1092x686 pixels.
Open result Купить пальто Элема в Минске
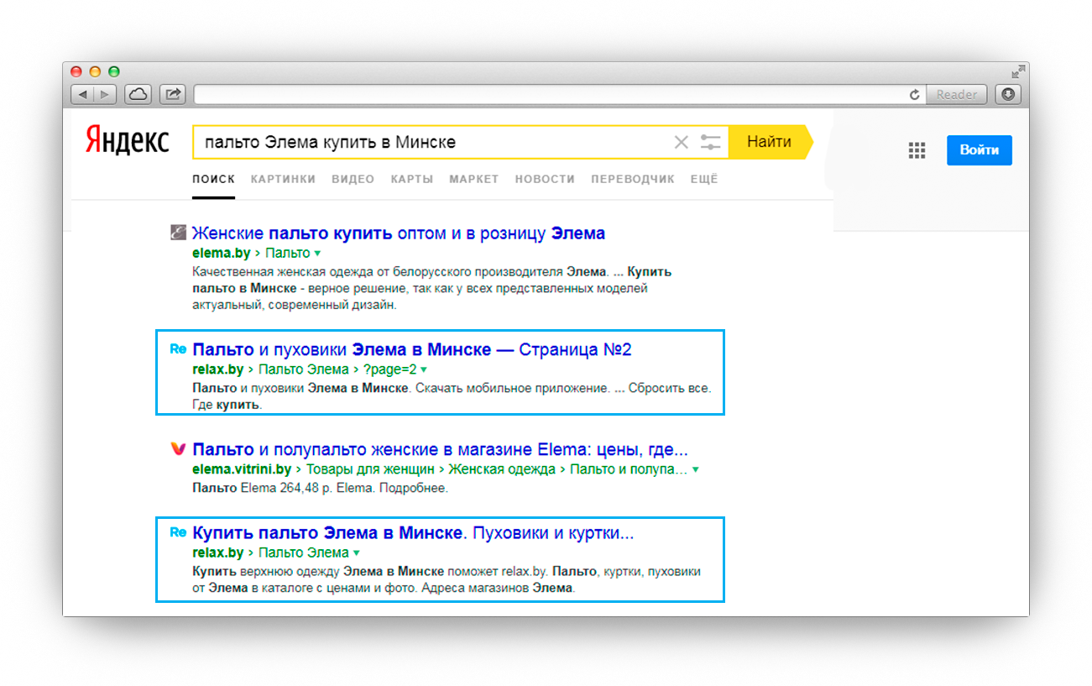click(413, 532)
